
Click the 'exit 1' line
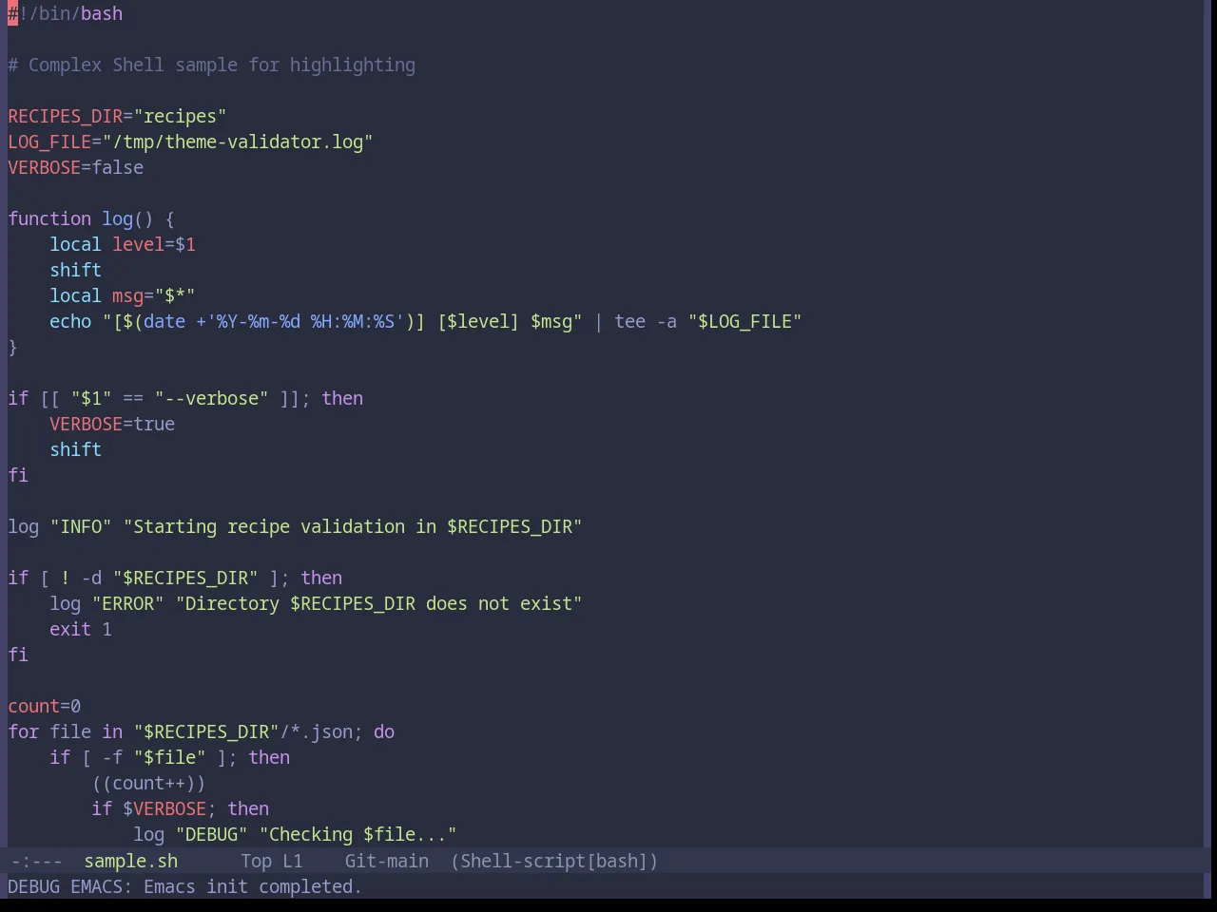(81, 629)
